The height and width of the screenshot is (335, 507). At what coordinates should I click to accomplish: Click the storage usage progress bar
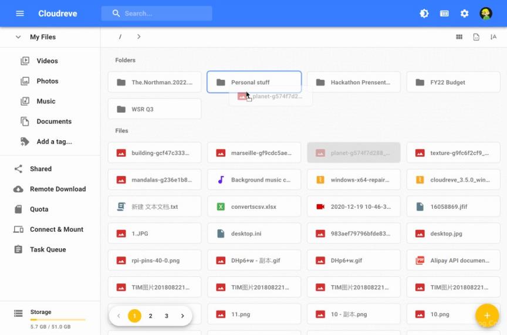(x=58, y=320)
